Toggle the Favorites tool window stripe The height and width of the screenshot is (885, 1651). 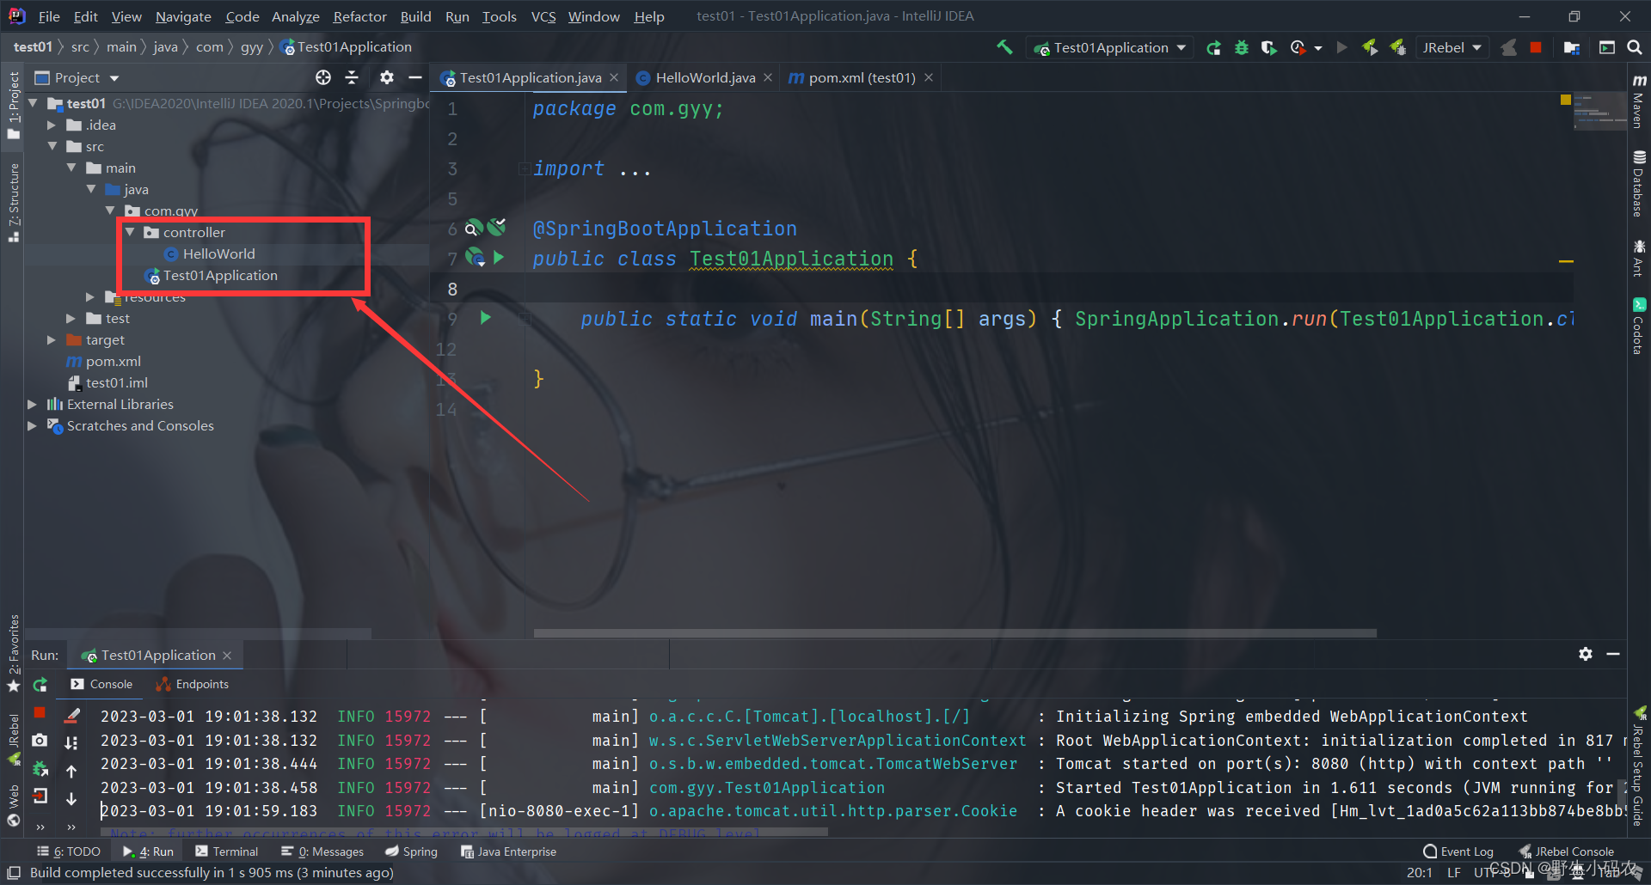coord(14,652)
